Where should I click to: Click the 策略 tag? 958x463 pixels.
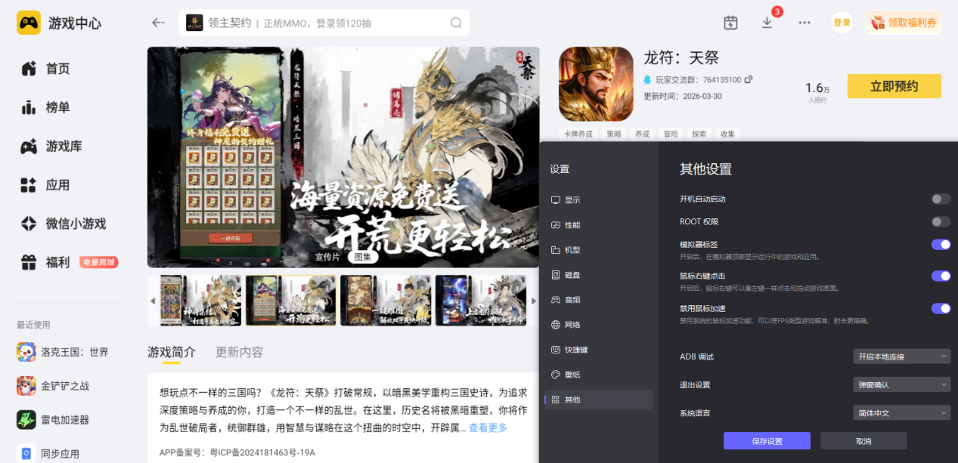614,134
